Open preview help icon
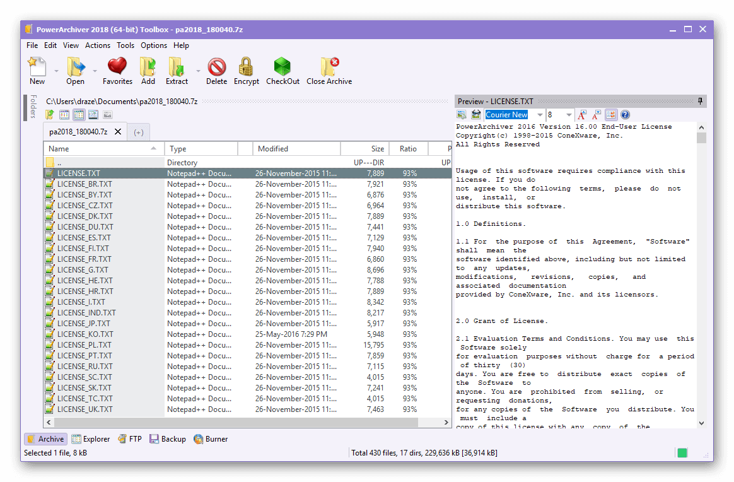 [625, 115]
